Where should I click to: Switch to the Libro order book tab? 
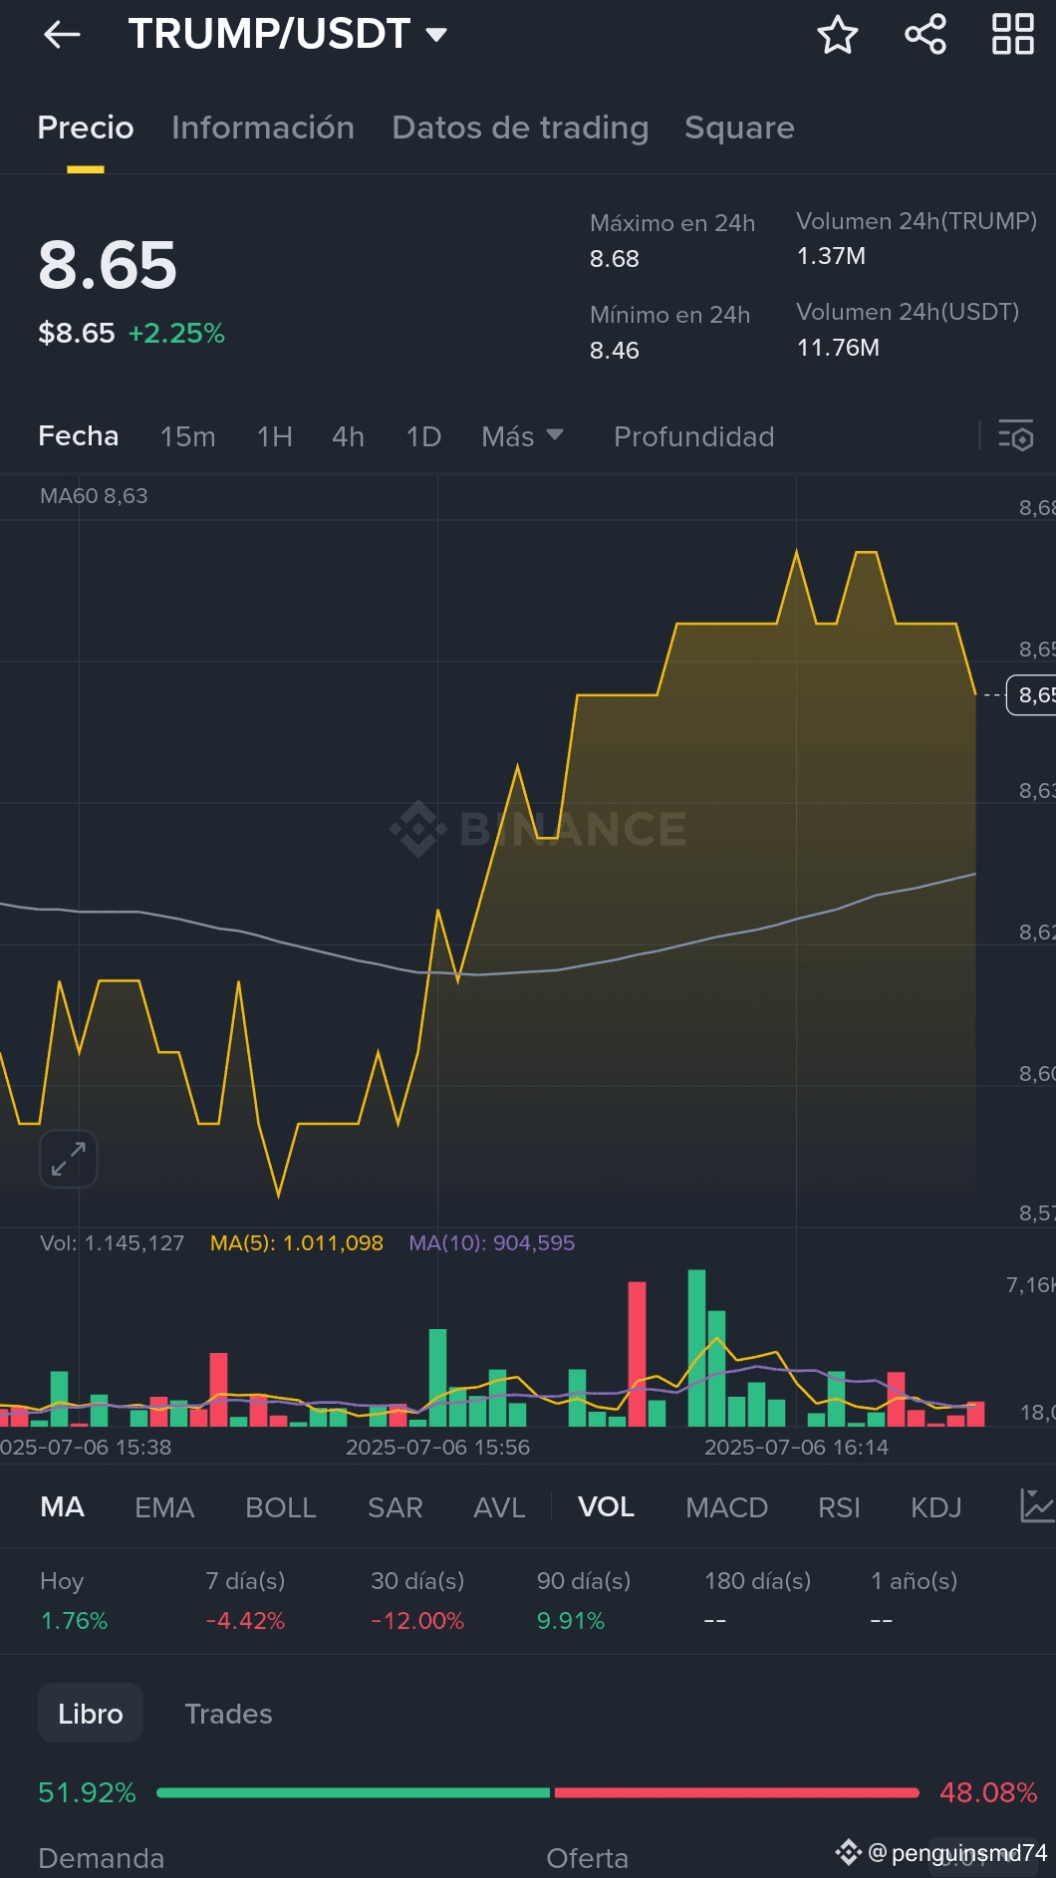[91, 1713]
